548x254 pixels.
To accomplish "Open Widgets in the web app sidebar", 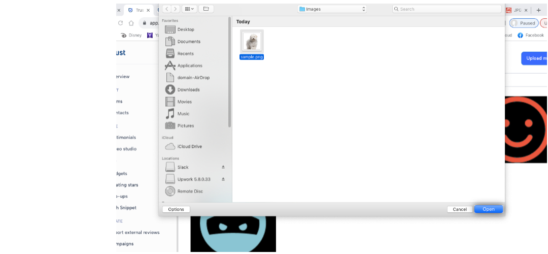I will (122, 174).
